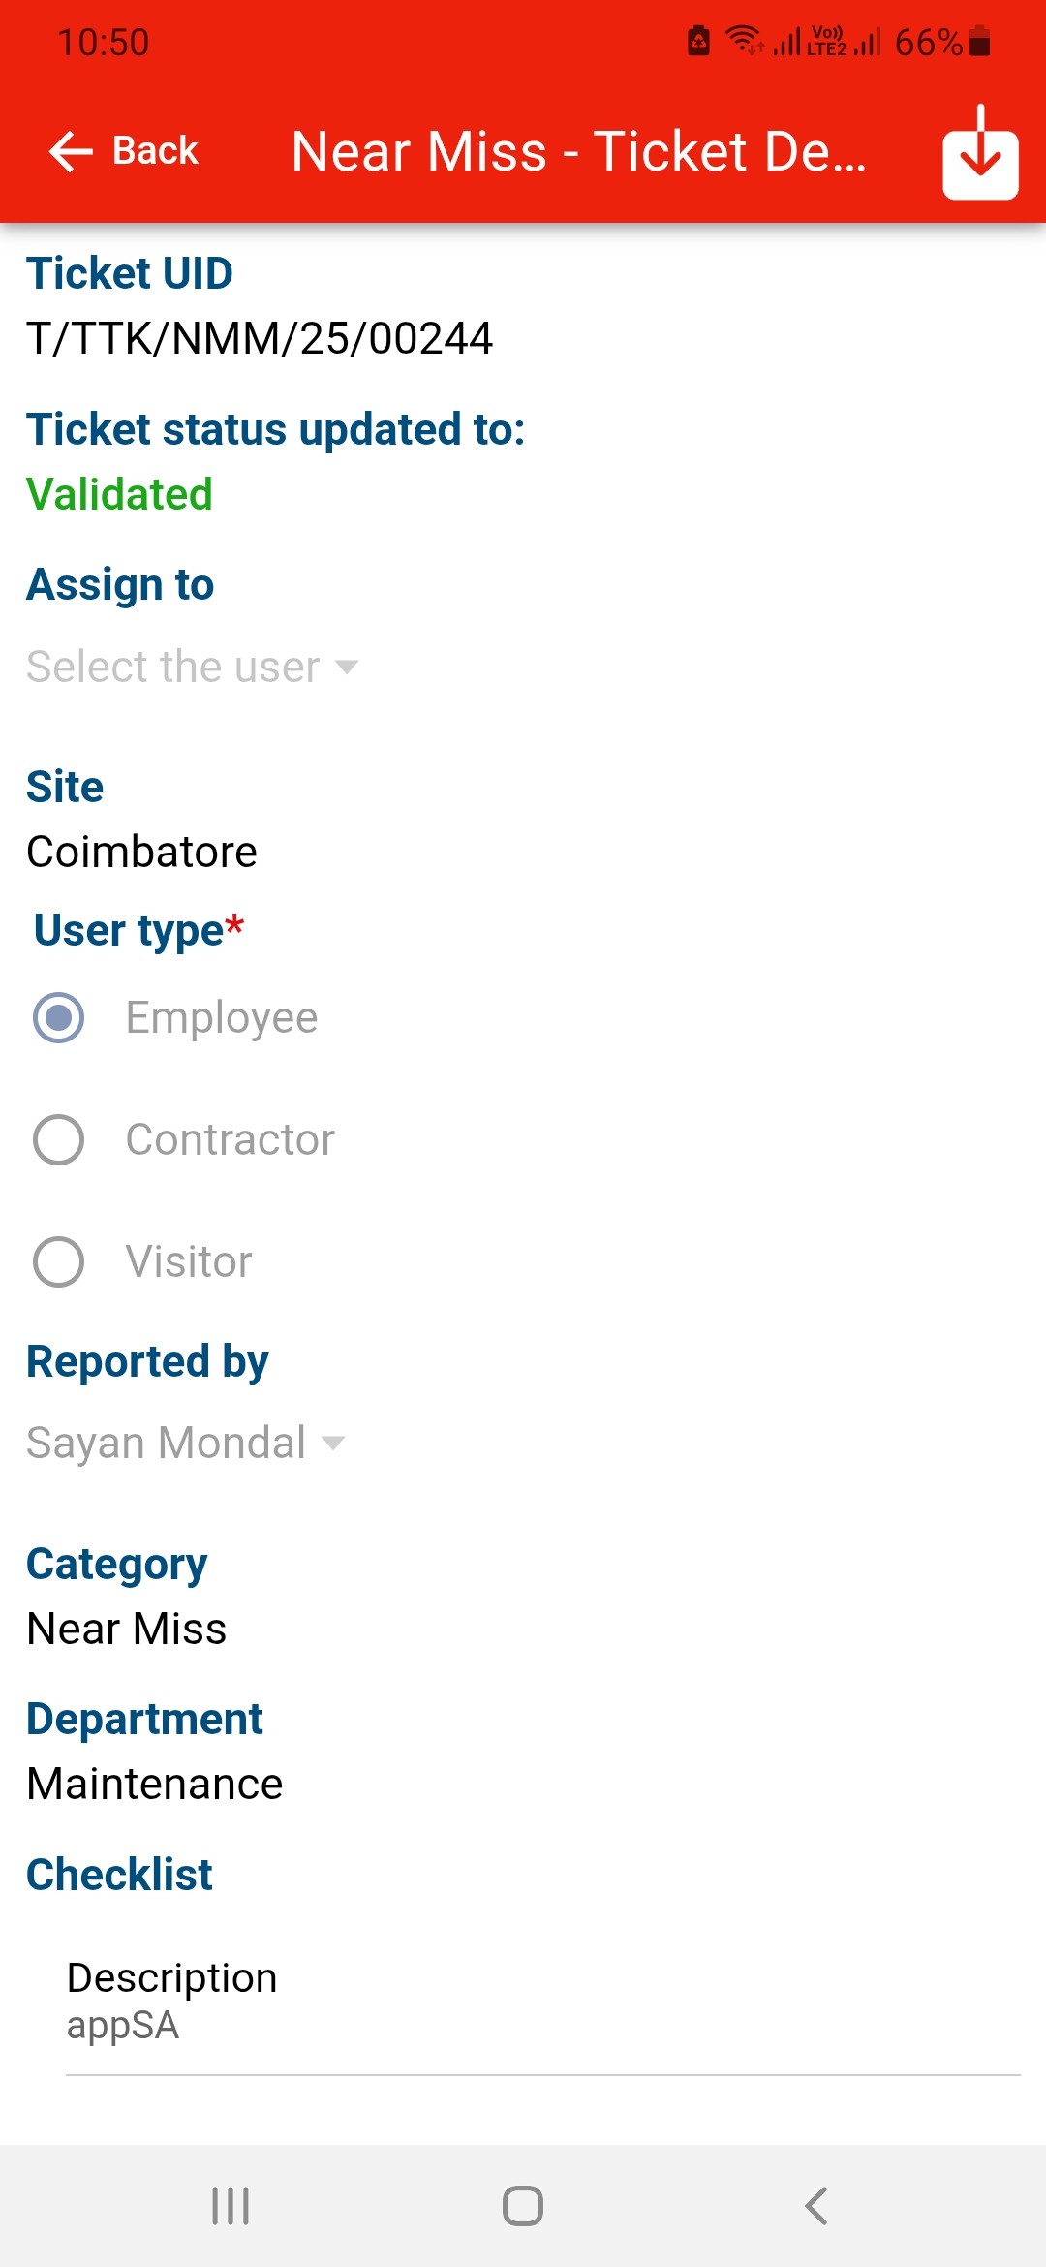
Task: Expand the Reported by Sayan Mondal dropdown
Action: pos(184,1443)
